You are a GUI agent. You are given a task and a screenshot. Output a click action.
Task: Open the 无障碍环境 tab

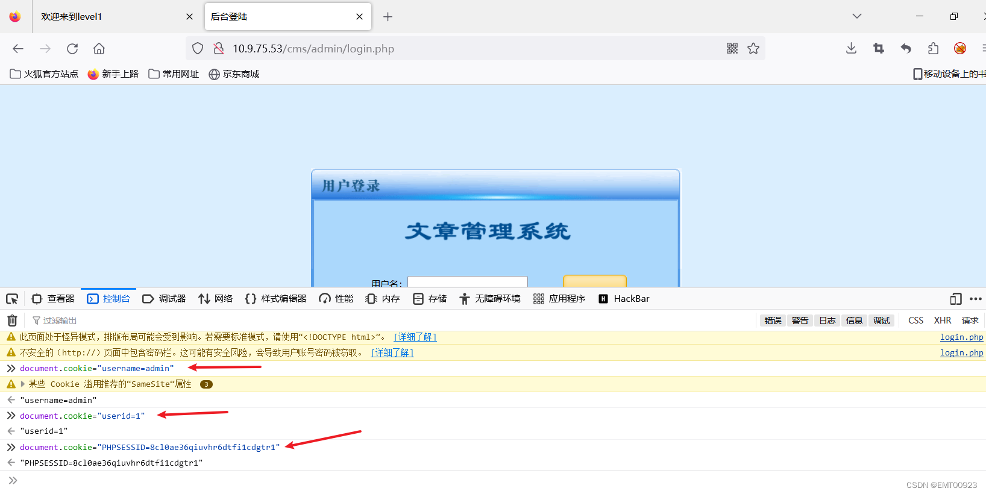point(489,299)
